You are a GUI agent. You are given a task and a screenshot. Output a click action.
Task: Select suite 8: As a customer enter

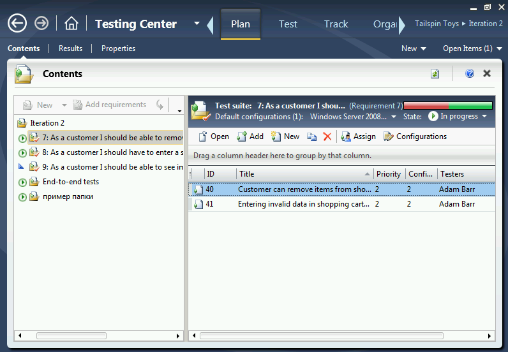(x=112, y=152)
